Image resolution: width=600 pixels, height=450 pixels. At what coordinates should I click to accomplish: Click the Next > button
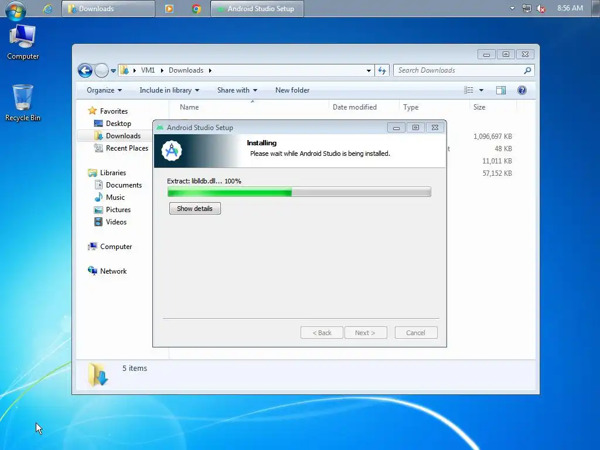tap(366, 333)
